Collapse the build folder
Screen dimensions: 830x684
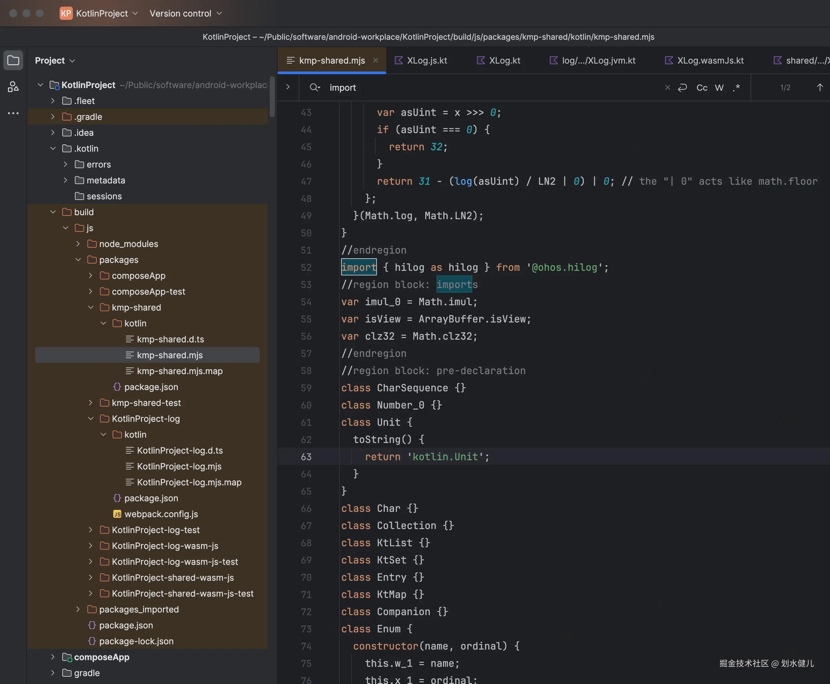pyautogui.click(x=53, y=212)
